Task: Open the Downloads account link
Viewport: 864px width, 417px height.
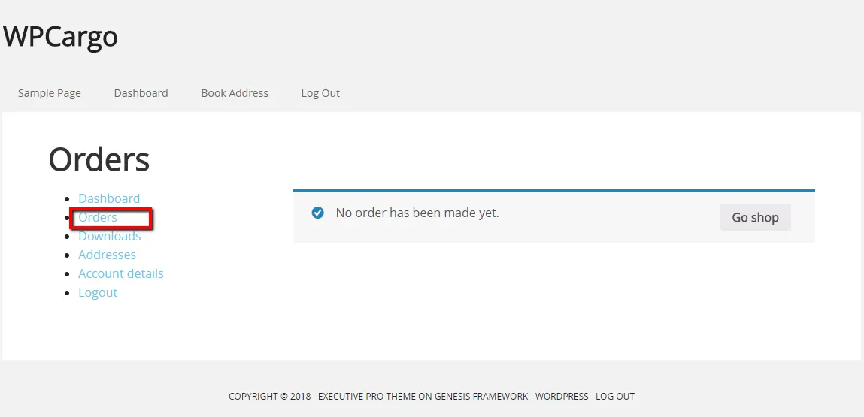Action: 110,236
